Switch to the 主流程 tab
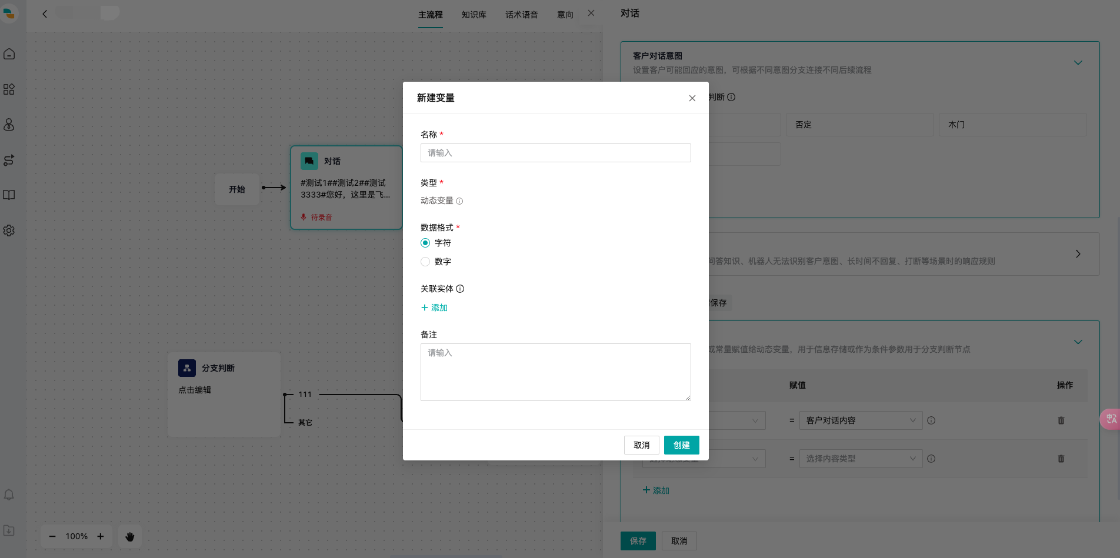Screen dimensions: 1120x558 [431, 15]
